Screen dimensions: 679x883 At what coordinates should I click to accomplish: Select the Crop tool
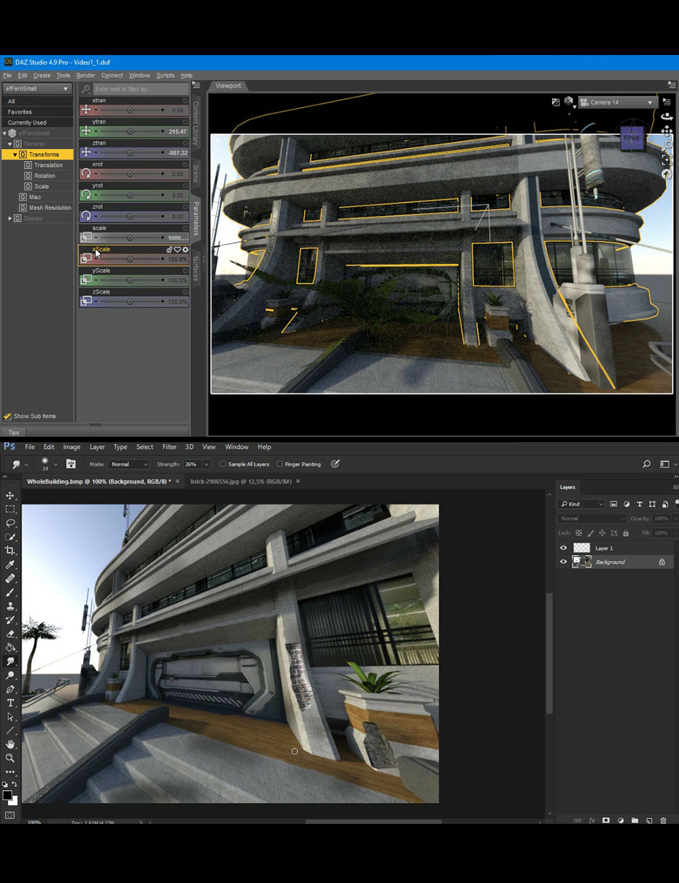pos(10,551)
